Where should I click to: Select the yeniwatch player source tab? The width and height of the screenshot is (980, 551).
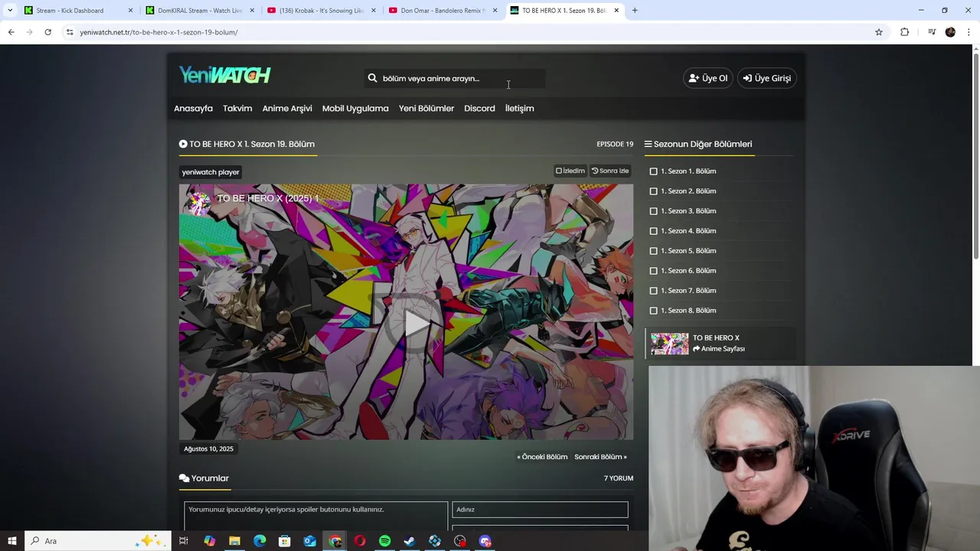(x=211, y=172)
